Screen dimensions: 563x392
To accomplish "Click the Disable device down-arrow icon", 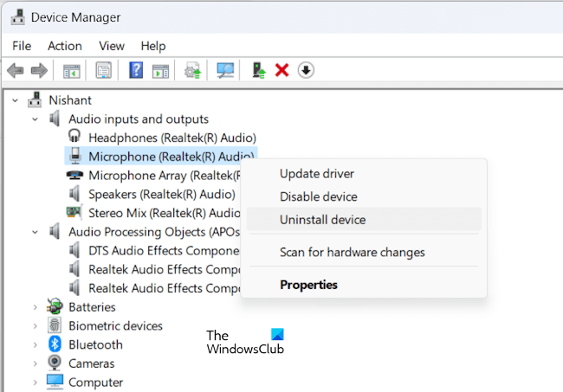I will click(306, 70).
